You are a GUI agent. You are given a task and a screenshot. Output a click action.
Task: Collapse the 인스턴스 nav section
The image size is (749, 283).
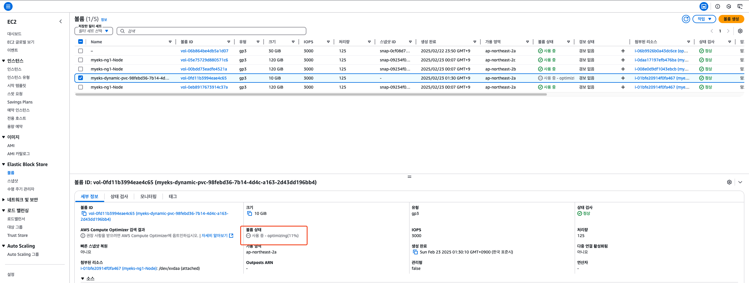[4, 61]
